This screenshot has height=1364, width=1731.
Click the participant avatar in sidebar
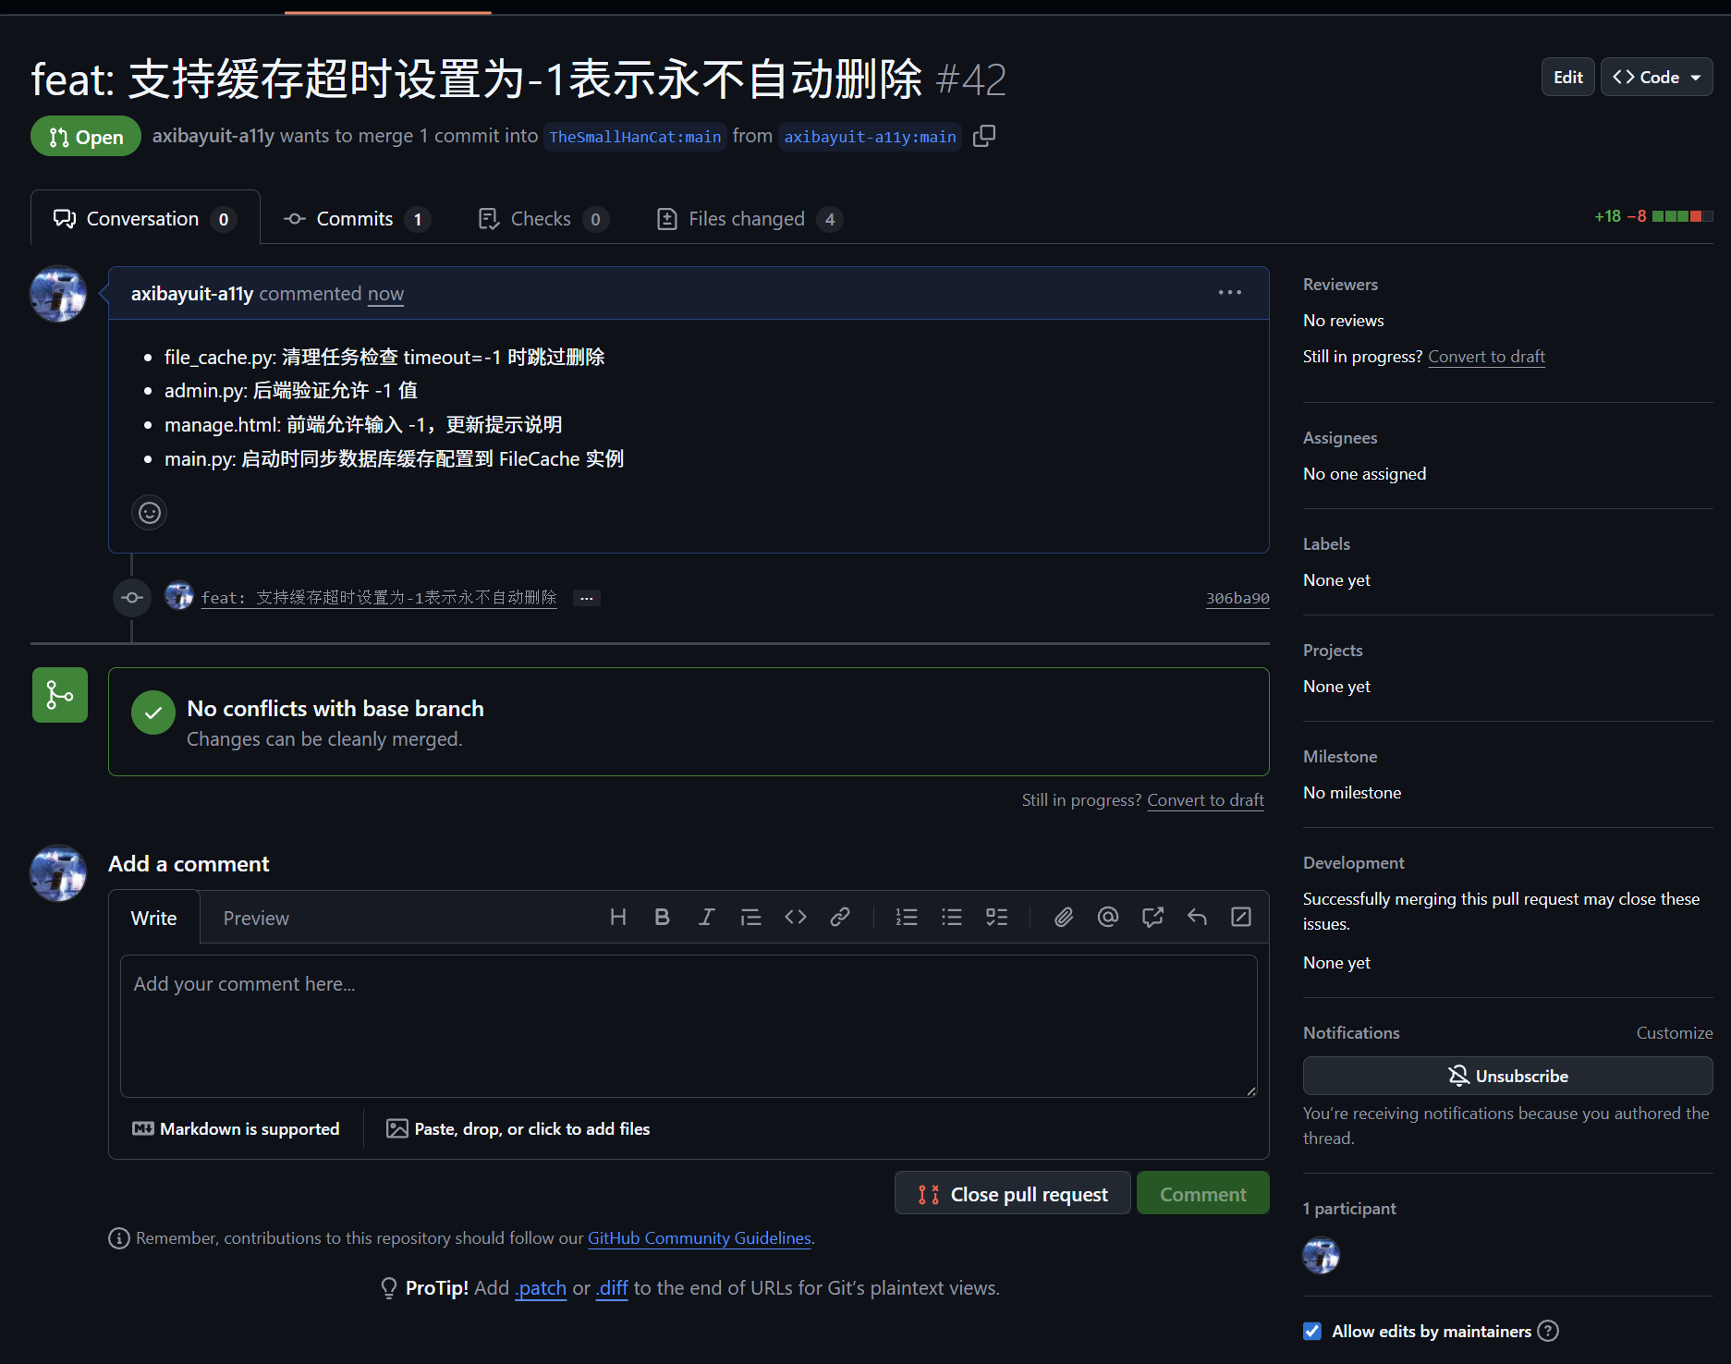click(1321, 1255)
